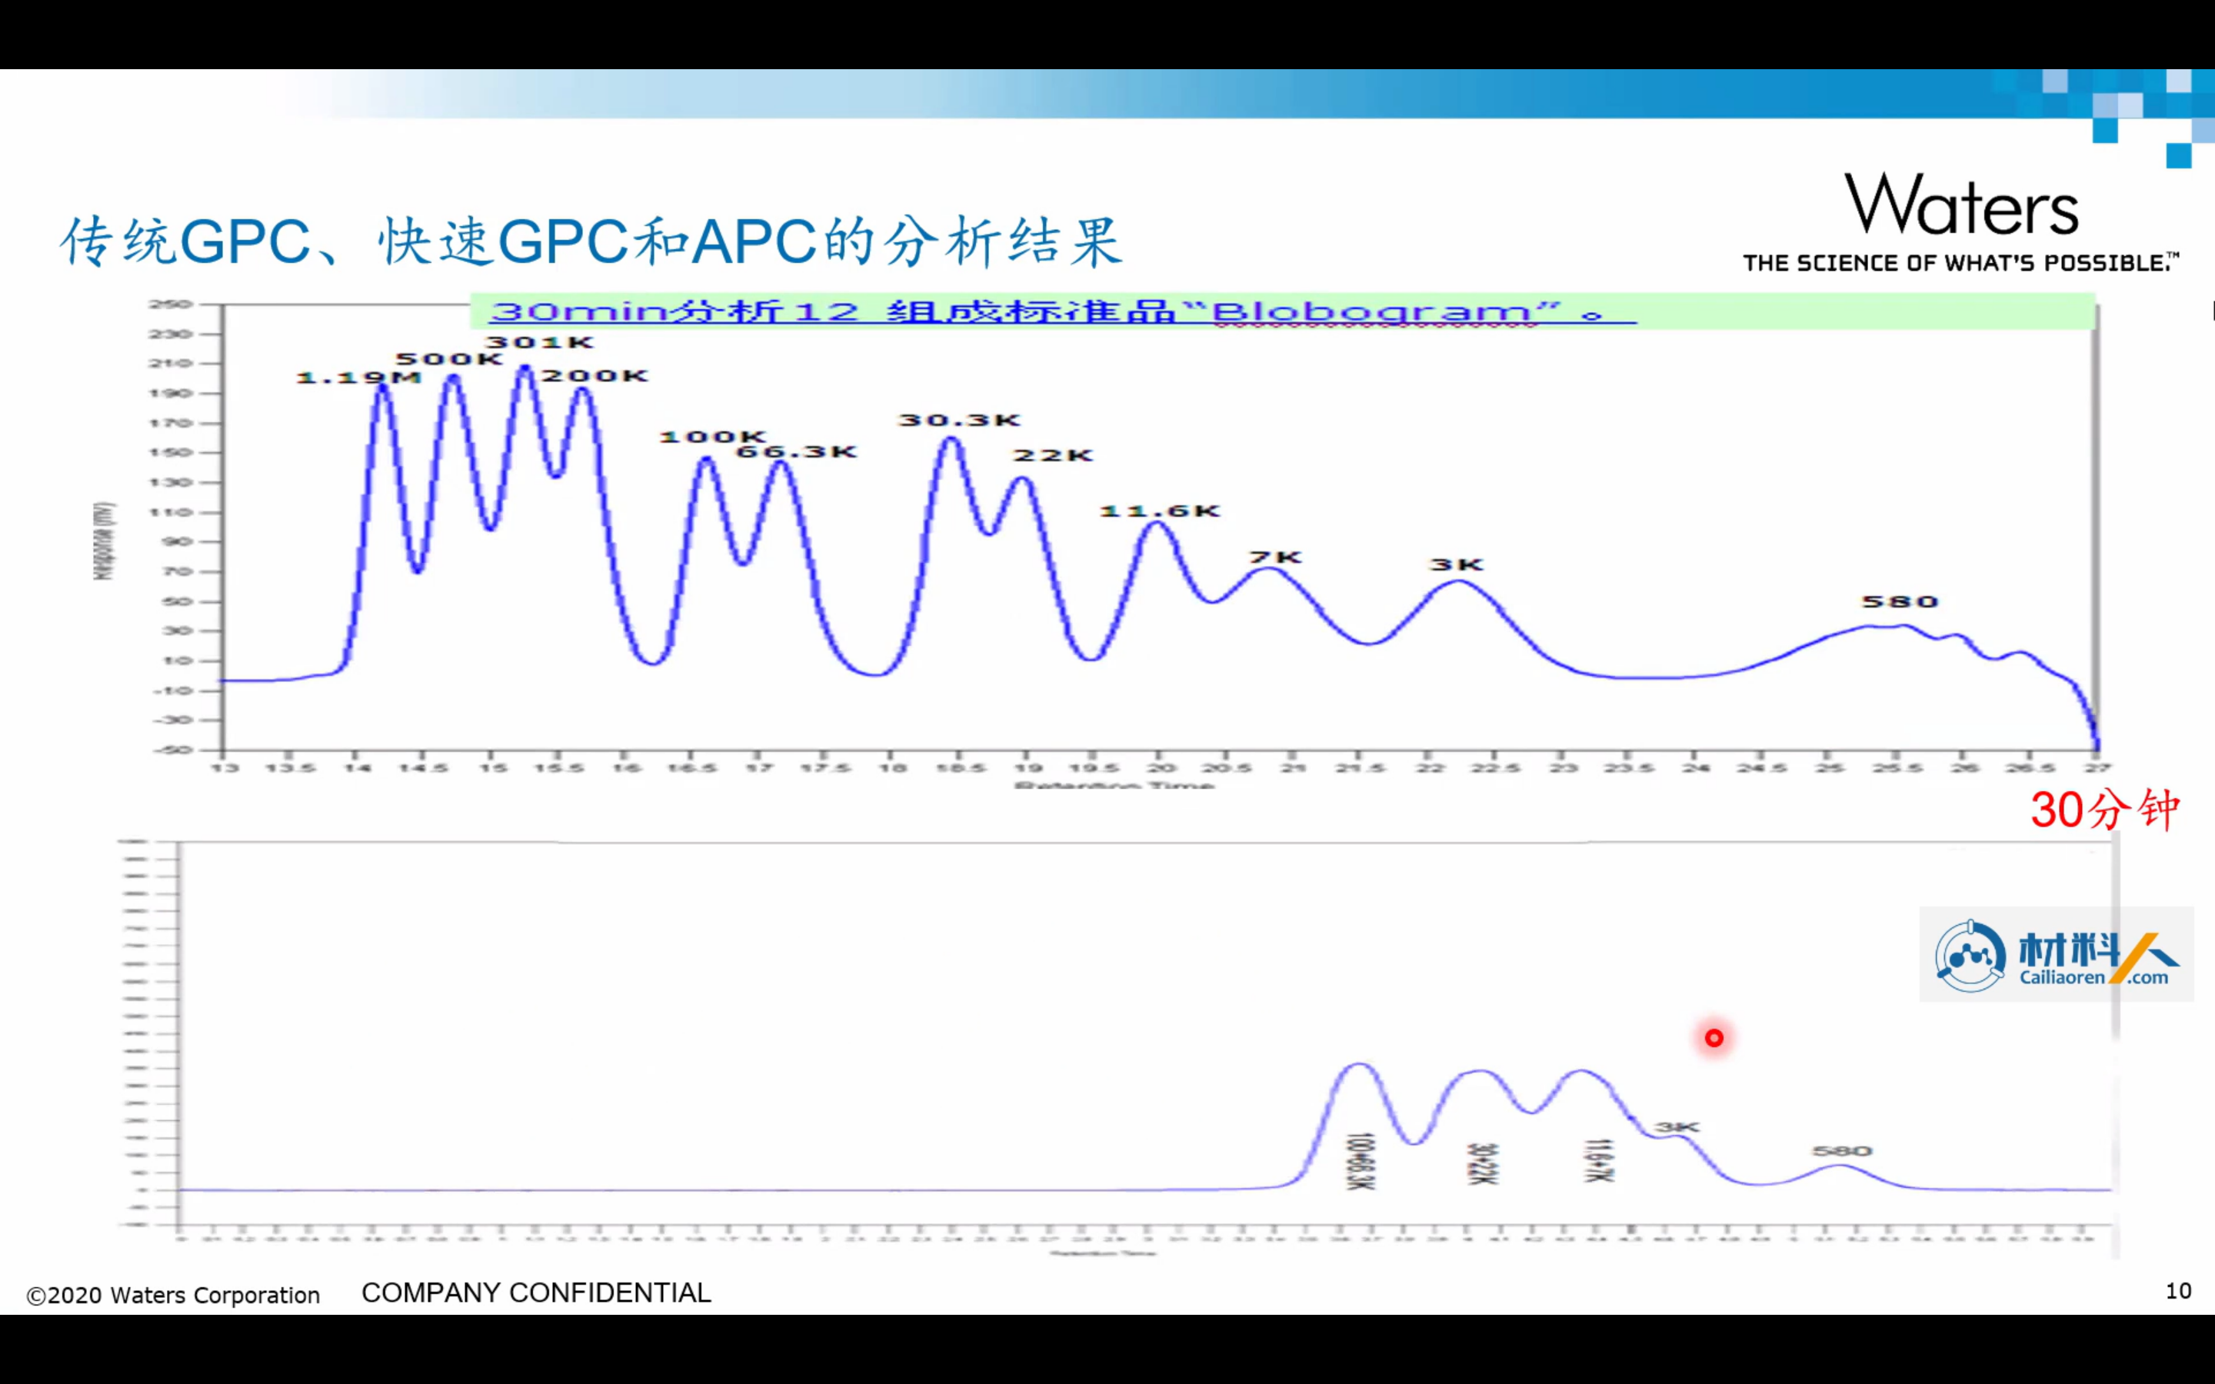Click the Waters logo
This screenshot has width=2215, height=1384.
(x=1960, y=204)
